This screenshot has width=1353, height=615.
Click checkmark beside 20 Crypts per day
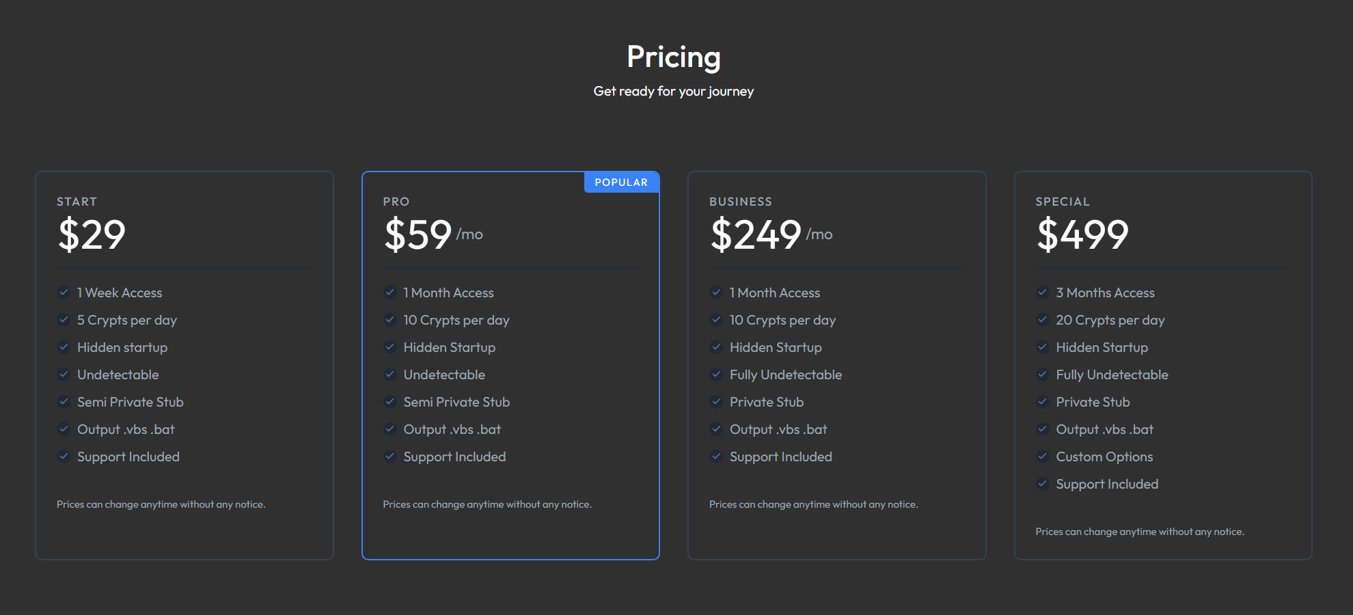[x=1042, y=320]
